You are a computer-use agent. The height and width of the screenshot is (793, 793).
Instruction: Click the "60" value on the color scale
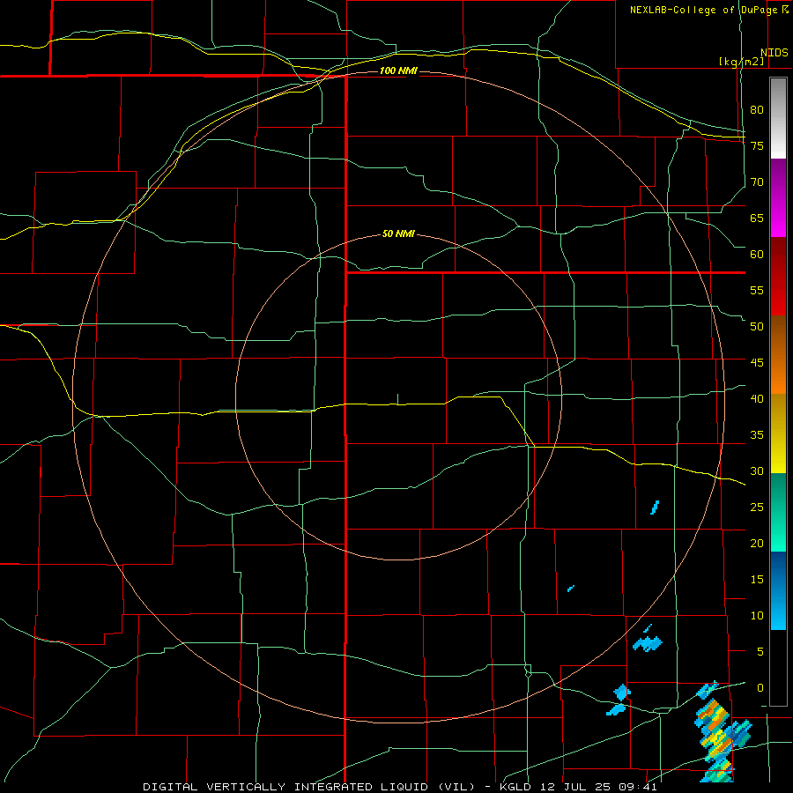(x=757, y=255)
